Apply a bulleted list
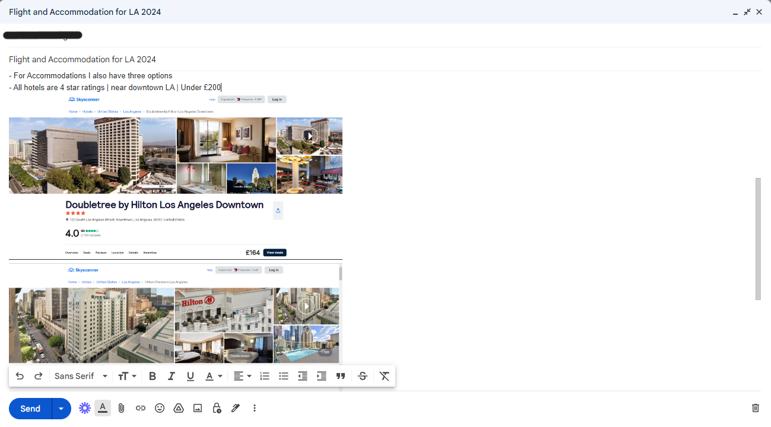The width and height of the screenshot is (771, 427). pyautogui.click(x=284, y=376)
